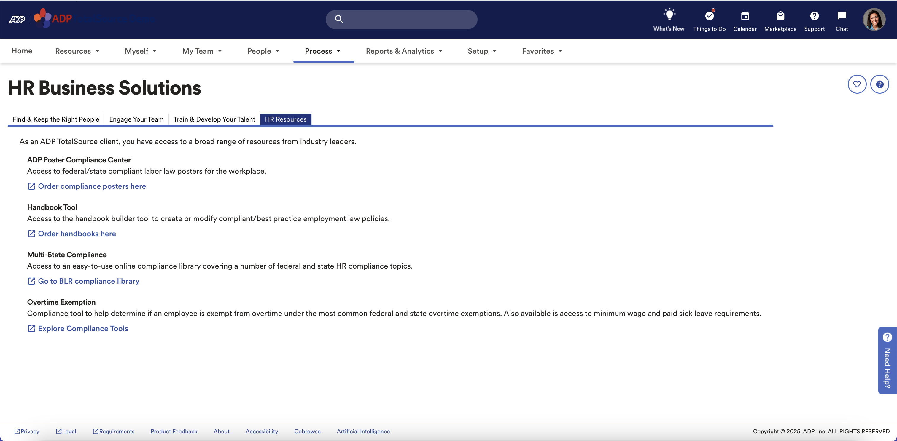This screenshot has height=441, width=897.
Task: Open Go to BLR compliance library link
Action: coord(88,281)
